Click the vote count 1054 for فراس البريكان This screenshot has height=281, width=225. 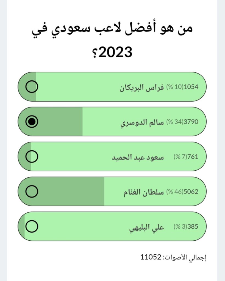[x=191, y=86]
